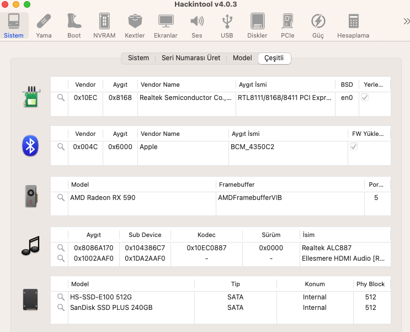410x332 pixels.
Task: Switch to the Ekranlar display section
Action: pyautogui.click(x=166, y=26)
